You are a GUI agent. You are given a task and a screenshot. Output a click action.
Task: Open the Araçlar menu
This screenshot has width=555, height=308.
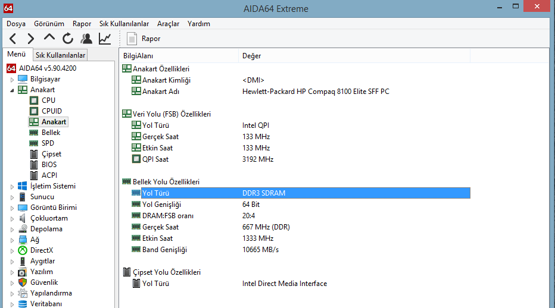(168, 24)
